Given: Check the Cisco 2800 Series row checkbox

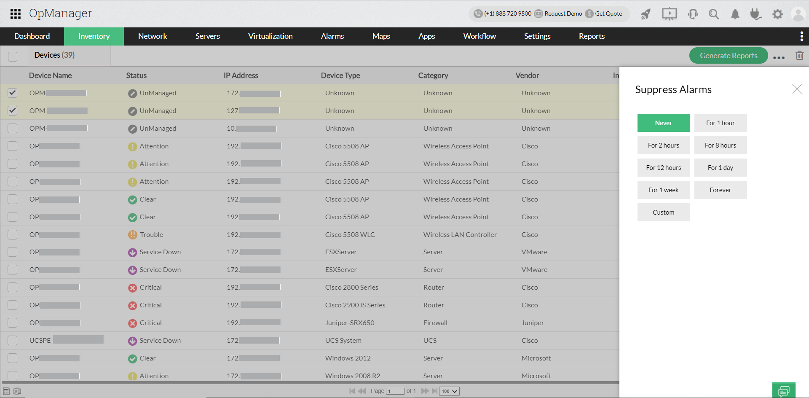Looking at the screenshot, I should 13,287.
